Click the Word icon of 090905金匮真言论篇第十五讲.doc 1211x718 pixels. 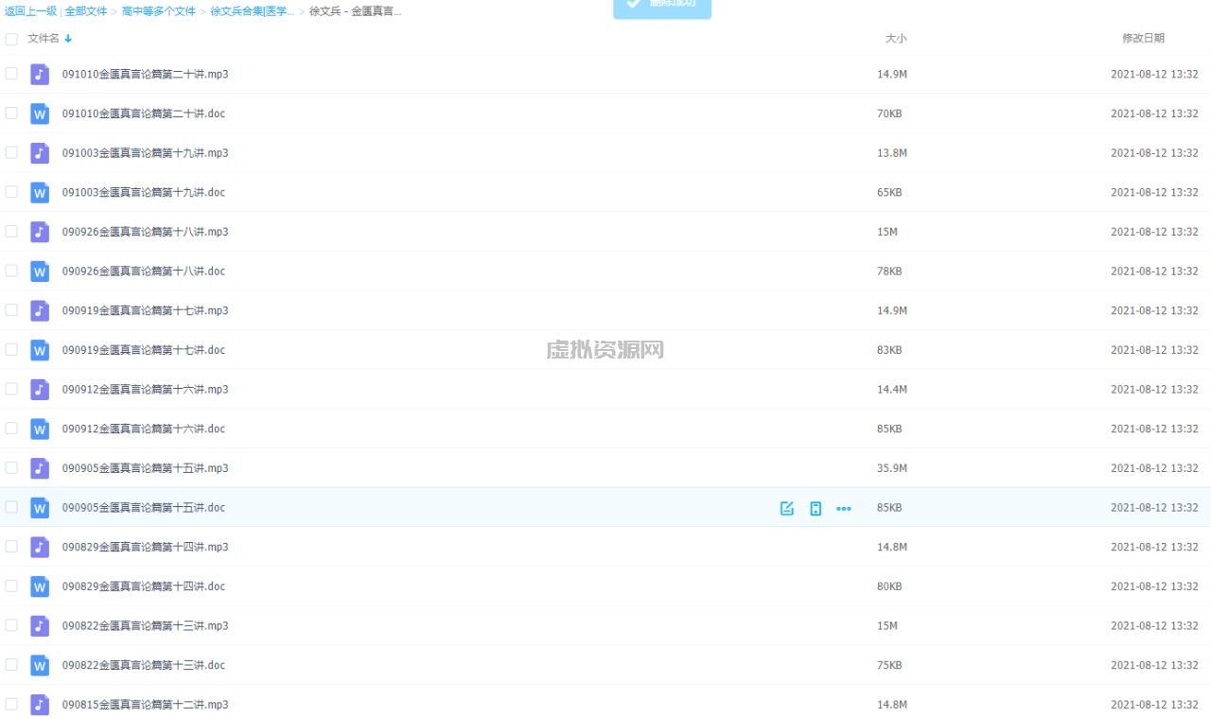click(40, 508)
